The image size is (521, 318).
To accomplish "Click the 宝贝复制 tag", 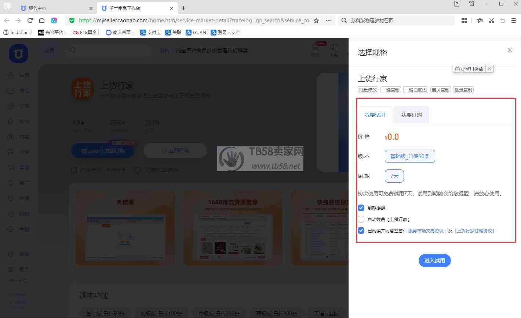I will (x=440, y=90).
